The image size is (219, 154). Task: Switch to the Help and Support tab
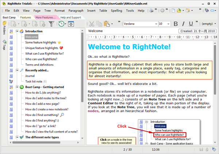pos(70,17)
